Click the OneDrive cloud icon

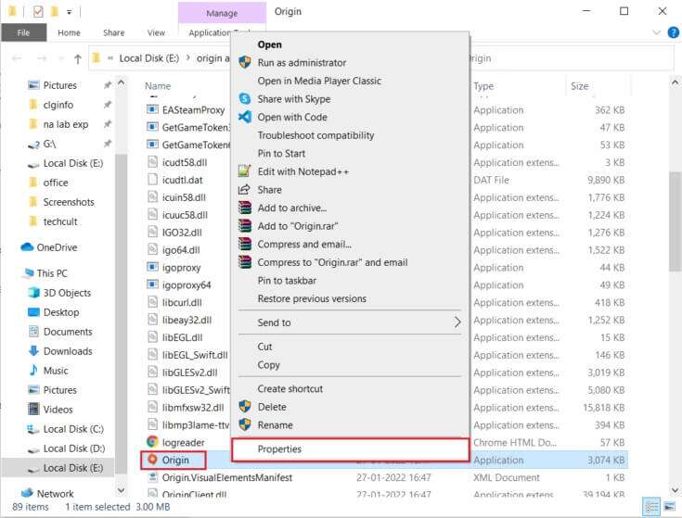click(27, 247)
